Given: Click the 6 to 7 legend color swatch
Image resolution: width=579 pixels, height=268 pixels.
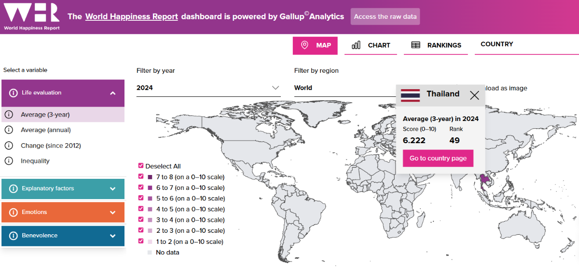Looking at the screenshot, I should [150, 188].
